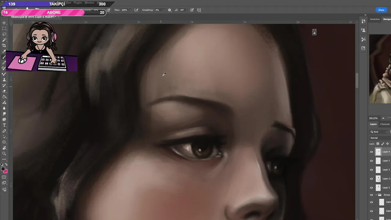Open the Window menu
This screenshot has width=391, height=220.
point(89,3)
